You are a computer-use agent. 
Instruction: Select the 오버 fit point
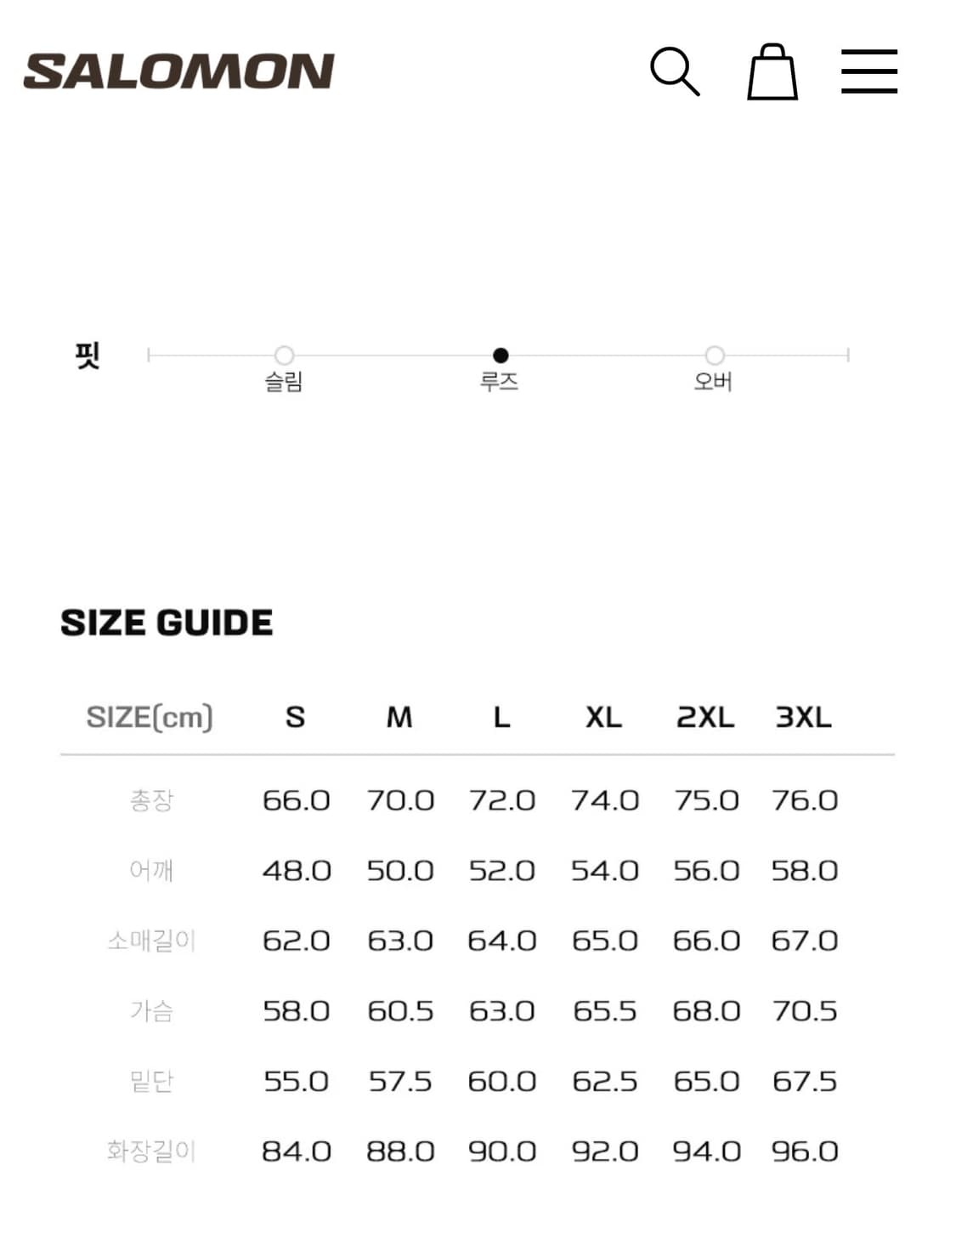[x=715, y=355]
